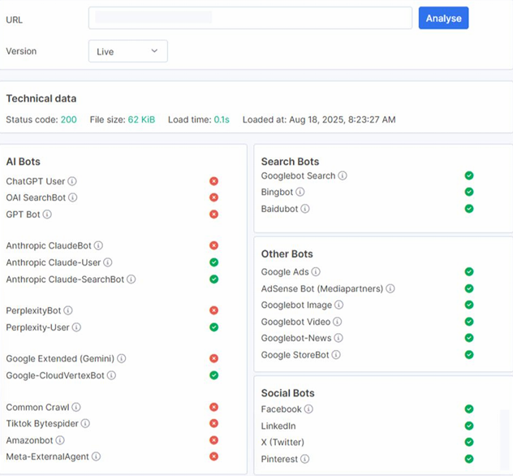Open the info icon next to Common Crawl

pos(76,407)
